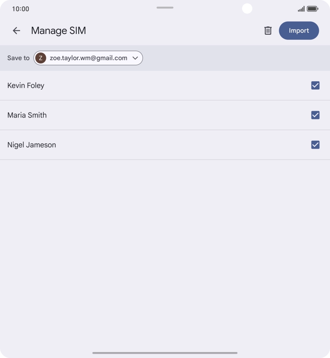Uncheck the Kevin Foley checkbox
Viewport: 330px width, 358px height.
[x=315, y=86]
